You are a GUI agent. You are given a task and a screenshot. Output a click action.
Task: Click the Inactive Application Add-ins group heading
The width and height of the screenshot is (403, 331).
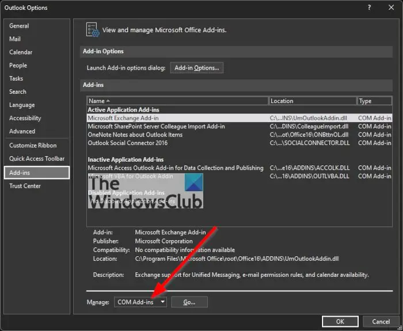126,159
